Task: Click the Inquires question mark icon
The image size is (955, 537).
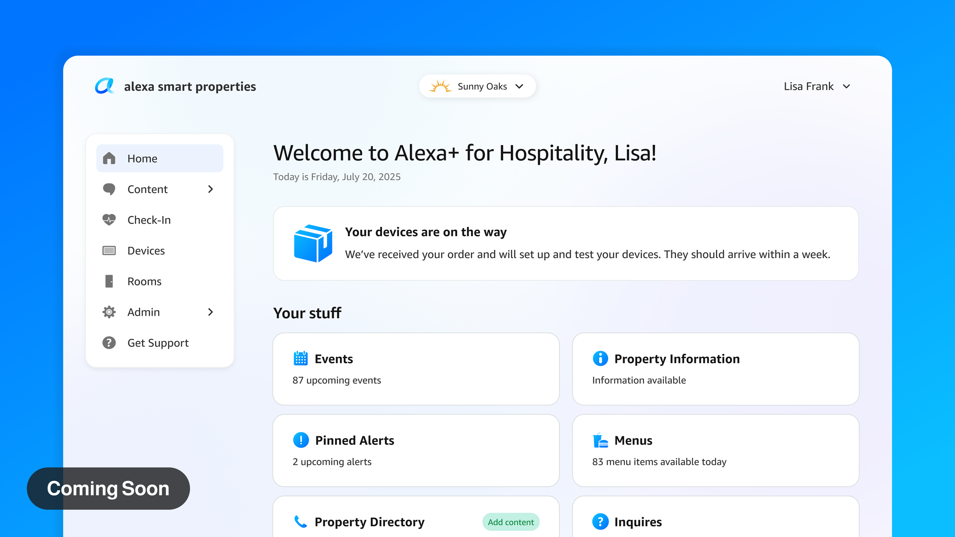Action: point(600,521)
